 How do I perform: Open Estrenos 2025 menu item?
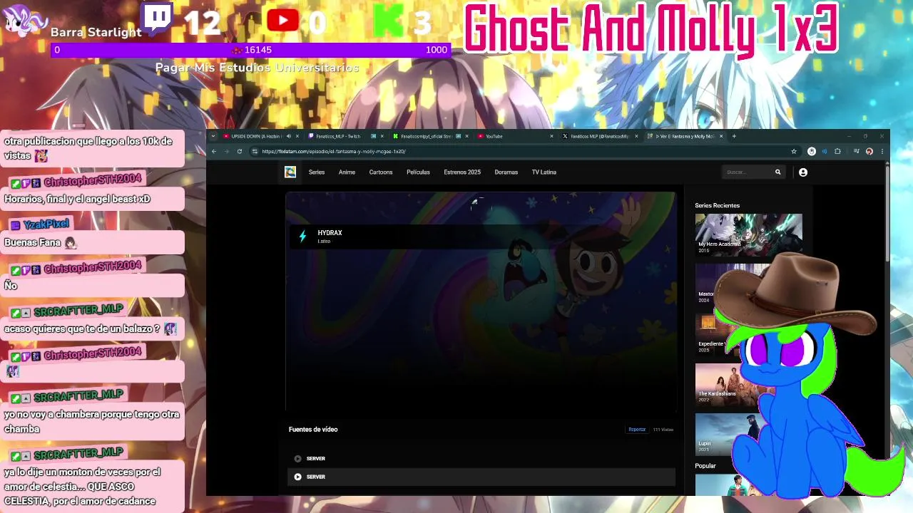[462, 172]
